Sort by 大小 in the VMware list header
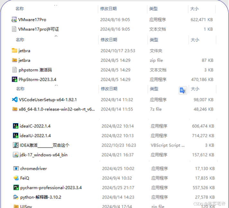Viewport: 229px width, 208px height. click(194, 9)
